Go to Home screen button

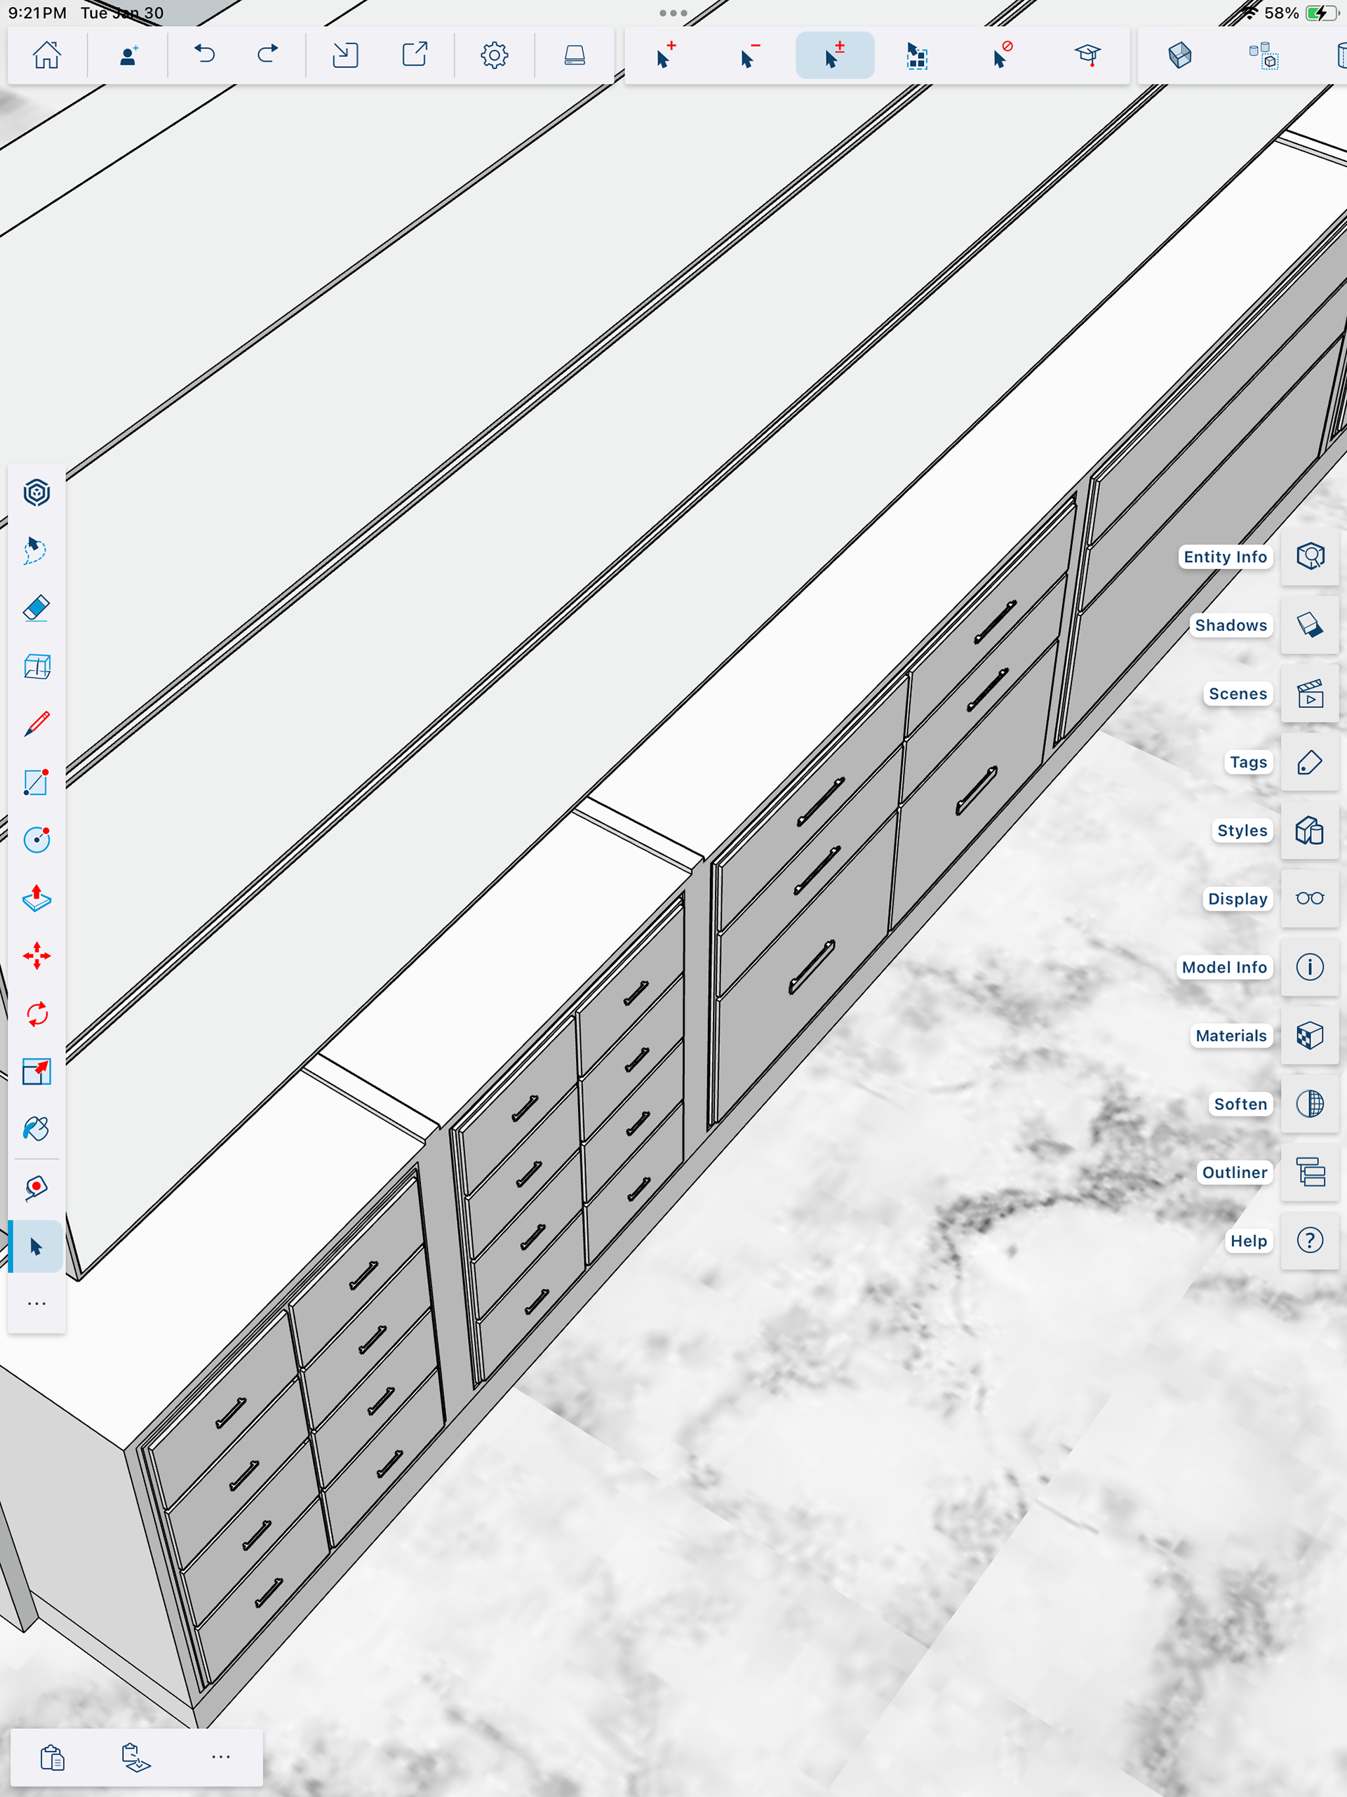46,55
